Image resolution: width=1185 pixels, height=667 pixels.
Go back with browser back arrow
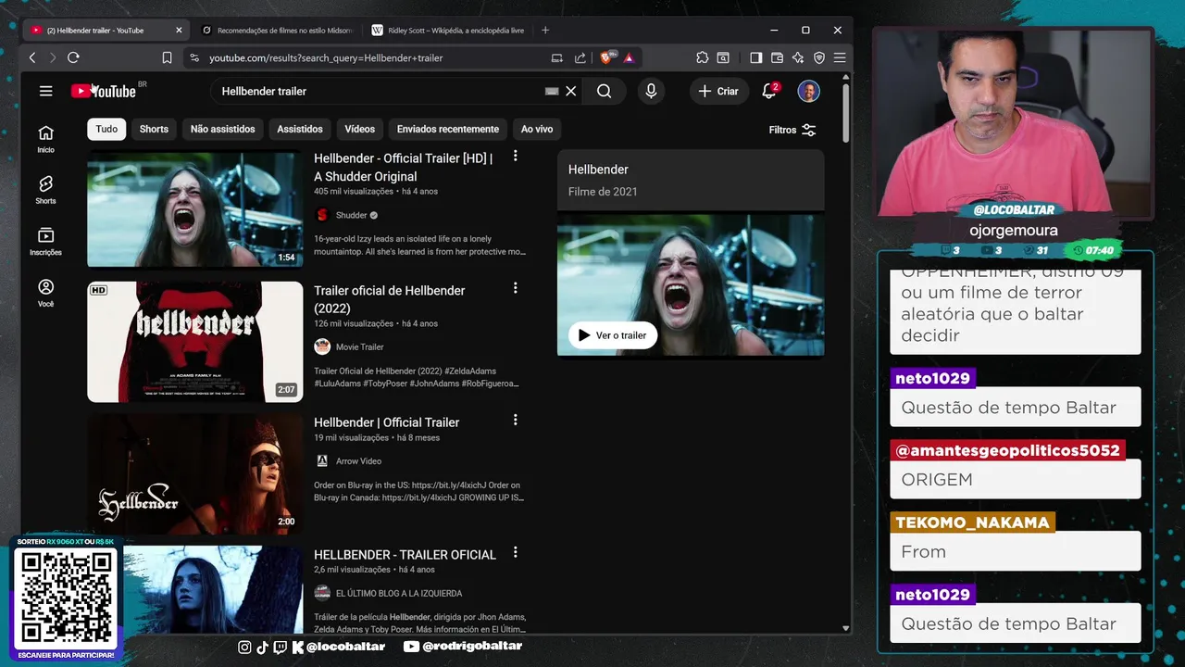32,57
